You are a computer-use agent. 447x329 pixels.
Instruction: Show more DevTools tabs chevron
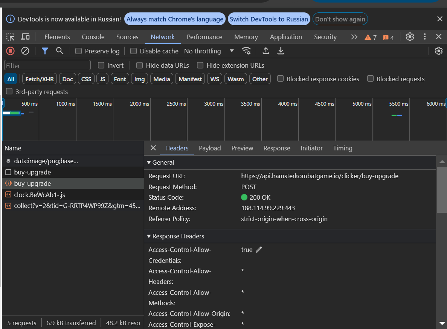[354, 37]
